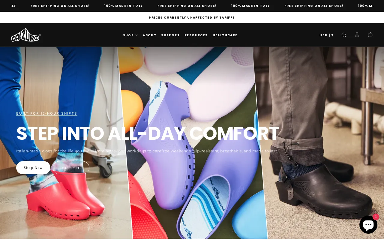The image size is (384, 240).
Task: Expand the Shop menu chevron
Action: (x=136, y=35)
